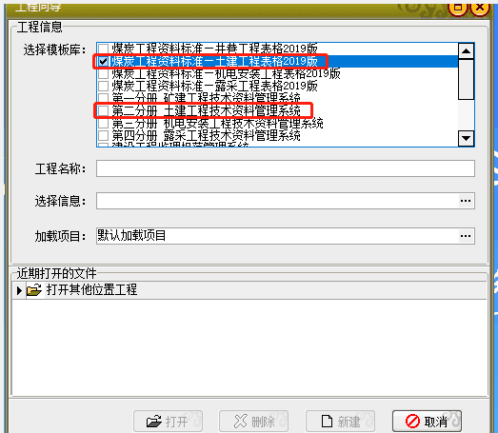Select 打开其他位置工程 in recent files
Screen dimensions: 498x433
pos(91,289)
